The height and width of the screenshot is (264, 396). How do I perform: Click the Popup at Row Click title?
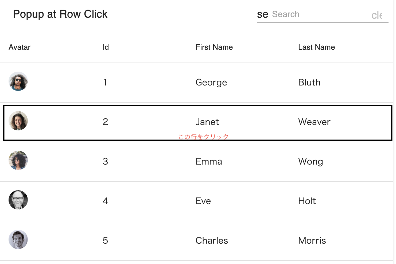[x=60, y=14]
